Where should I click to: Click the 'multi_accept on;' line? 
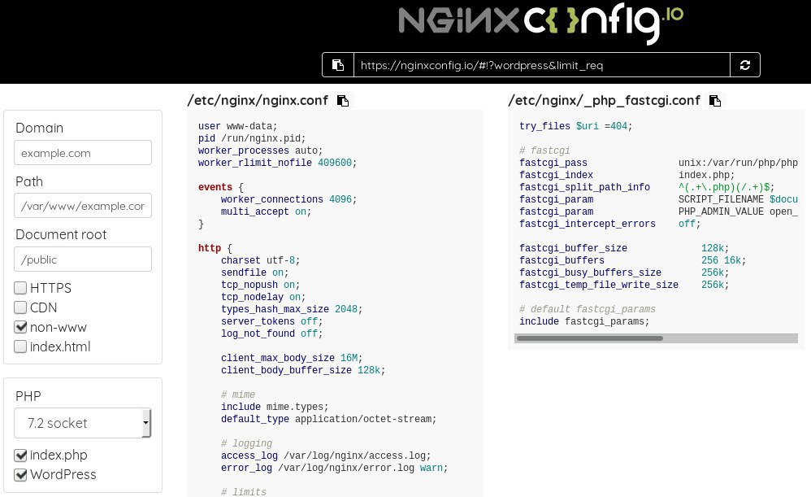point(266,211)
